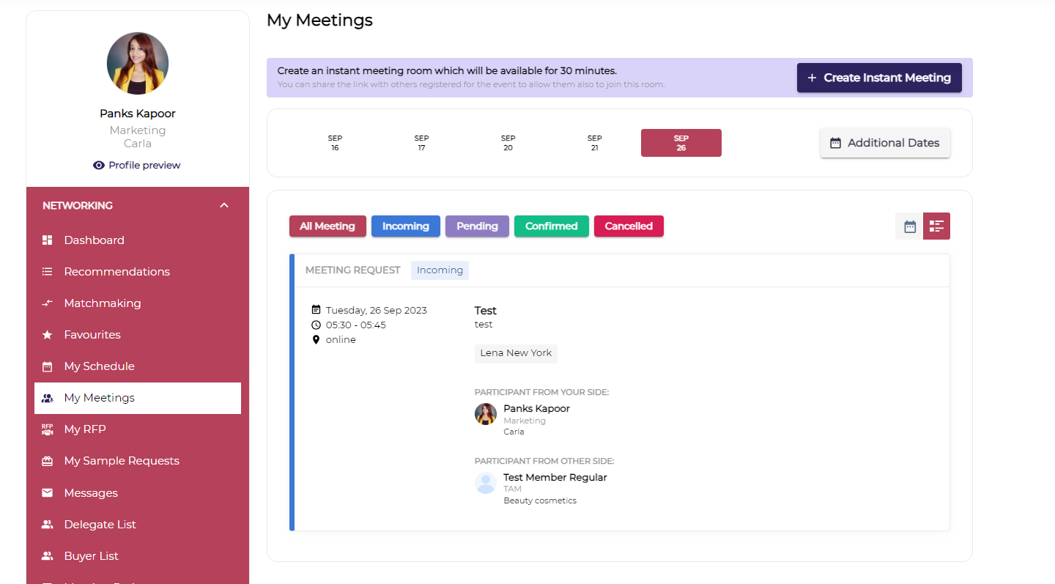The height and width of the screenshot is (584, 1055).
Task: Click the Favourites star icon
Action: 48,335
